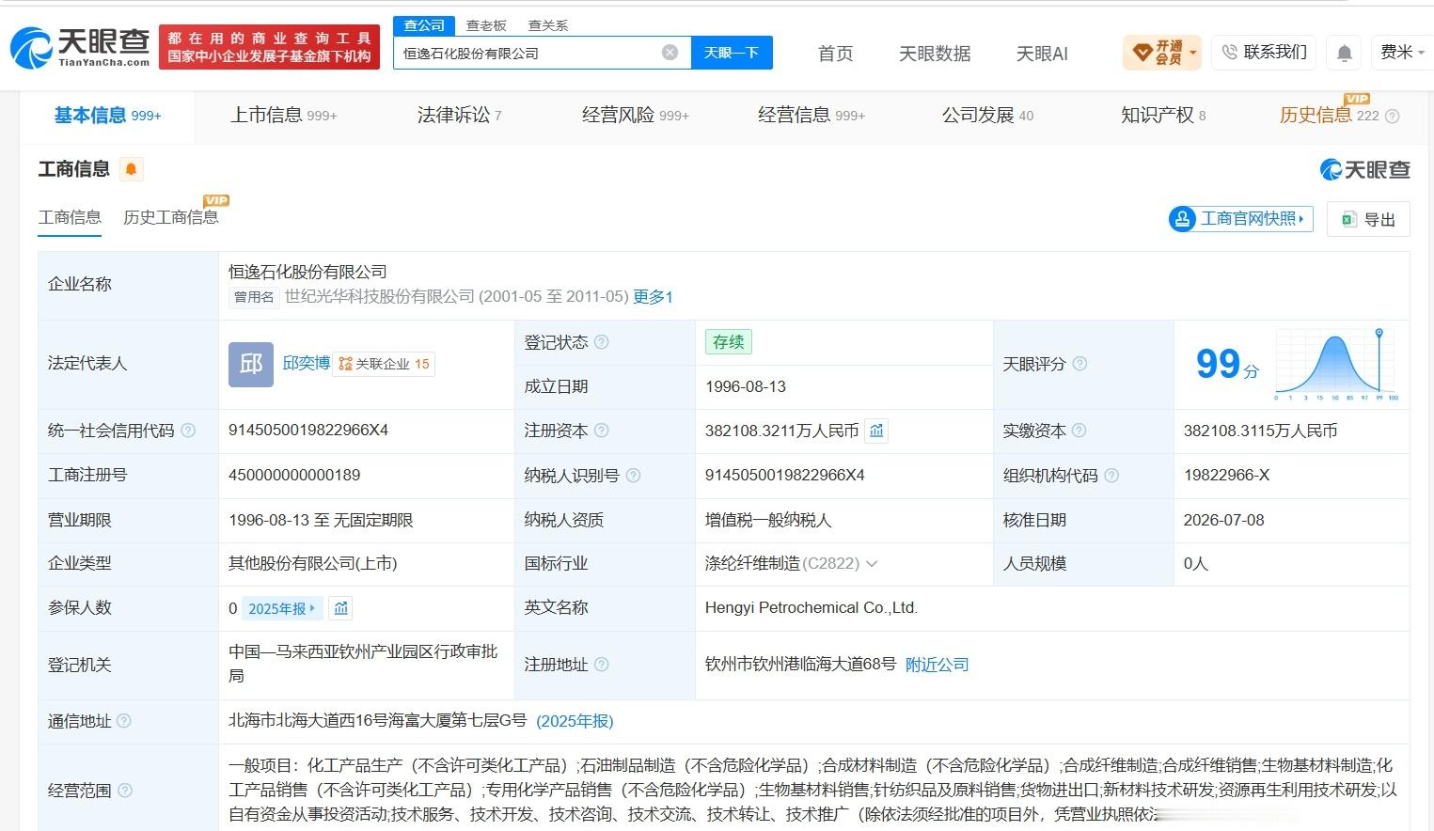Click the 关联企业 15 badge
This screenshot has width=1434, height=831.
384,364
